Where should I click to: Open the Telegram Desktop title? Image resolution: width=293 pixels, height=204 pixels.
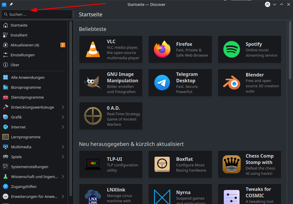pos(187,77)
